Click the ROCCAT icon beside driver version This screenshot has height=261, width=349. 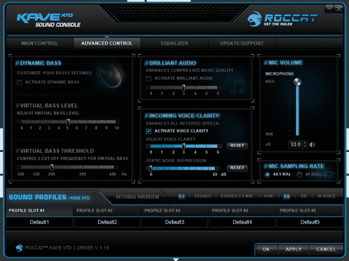(x=19, y=248)
